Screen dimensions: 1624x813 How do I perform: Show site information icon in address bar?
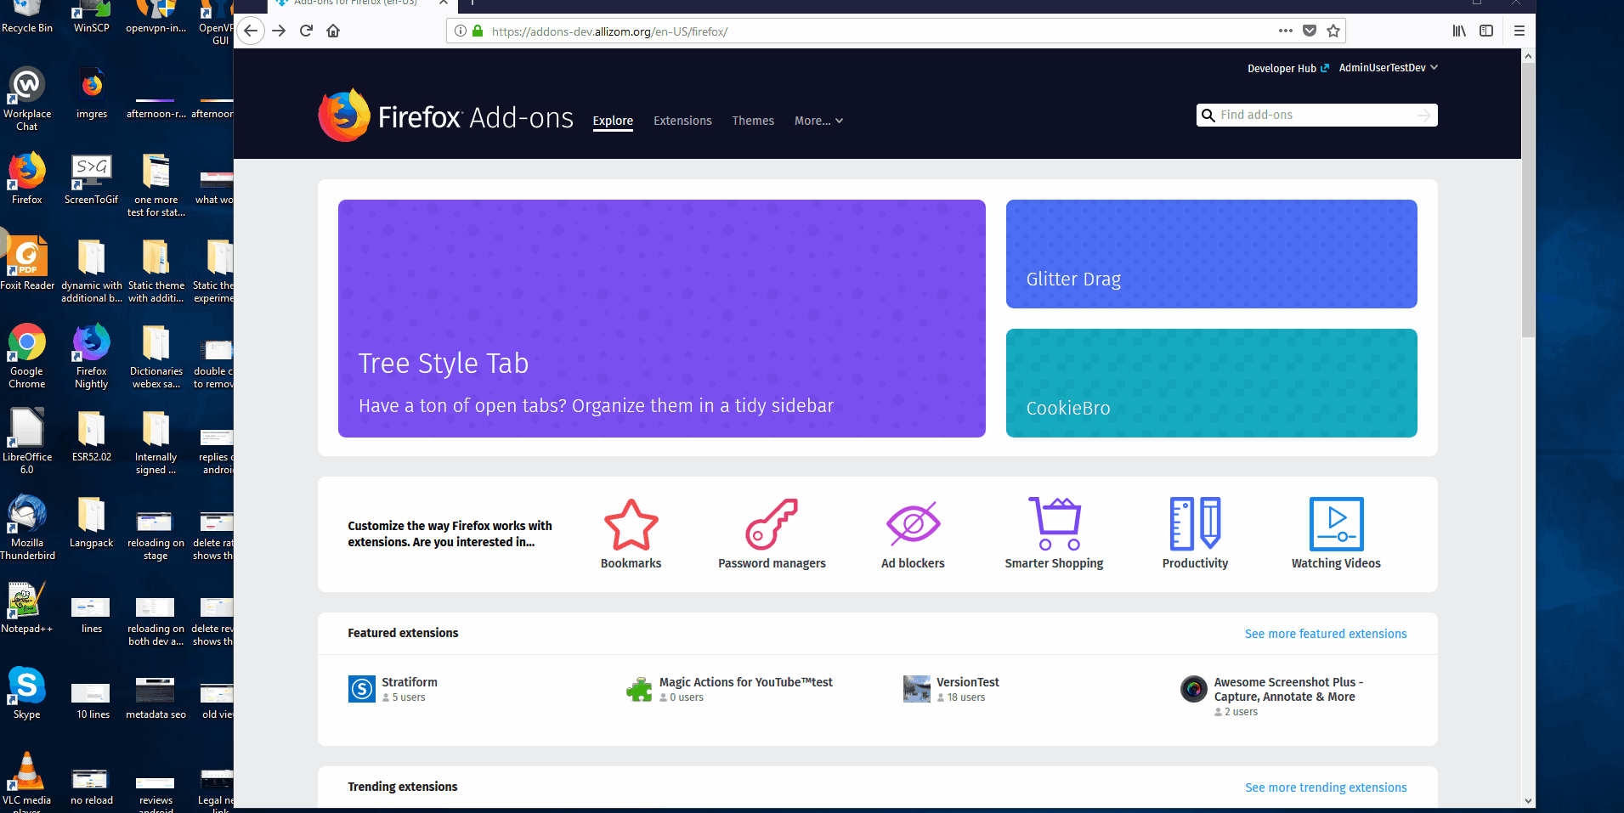(x=461, y=31)
